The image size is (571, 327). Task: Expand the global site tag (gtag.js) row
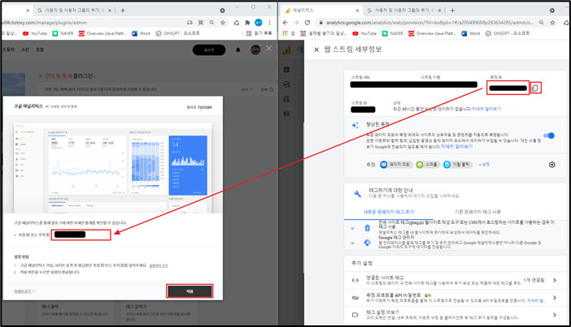pyautogui.click(x=352, y=229)
